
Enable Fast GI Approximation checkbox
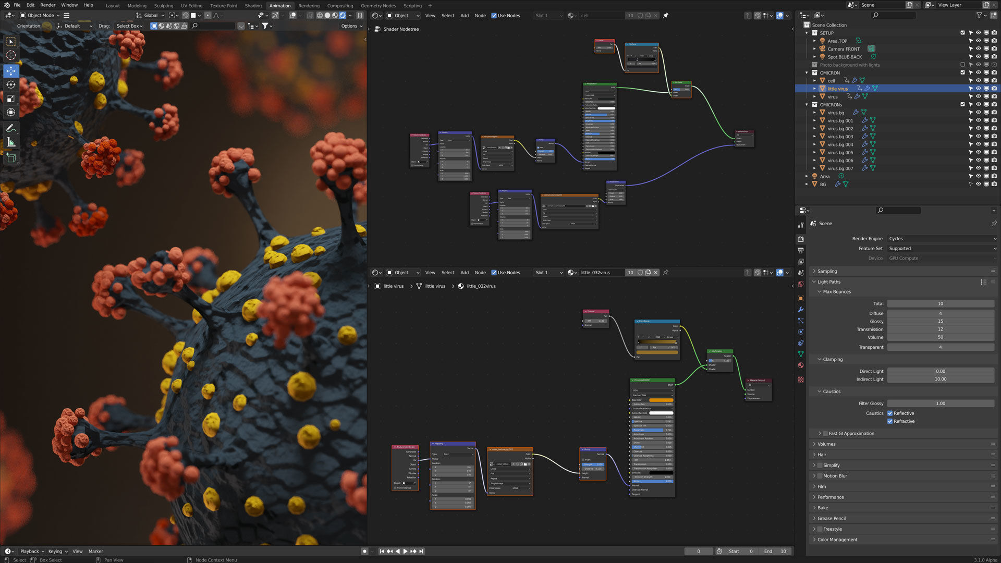click(x=825, y=434)
